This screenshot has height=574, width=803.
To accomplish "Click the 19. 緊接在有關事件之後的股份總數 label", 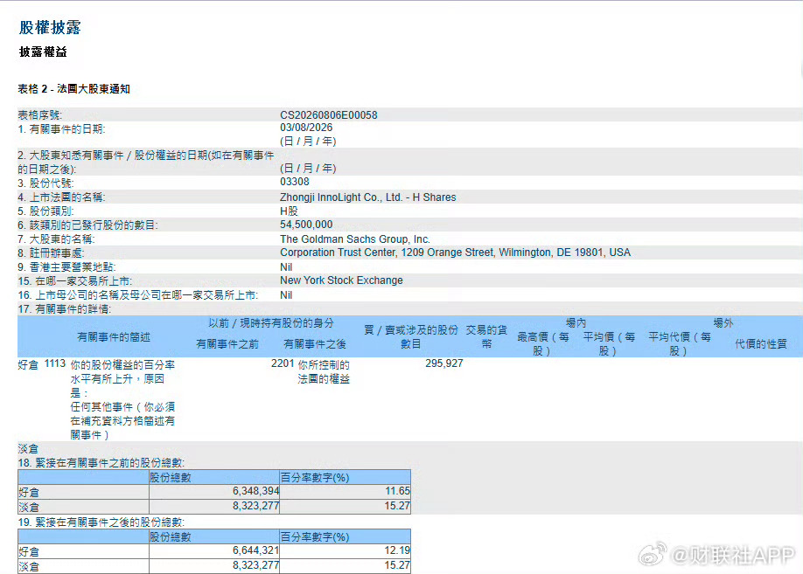I will [x=101, y=522].
